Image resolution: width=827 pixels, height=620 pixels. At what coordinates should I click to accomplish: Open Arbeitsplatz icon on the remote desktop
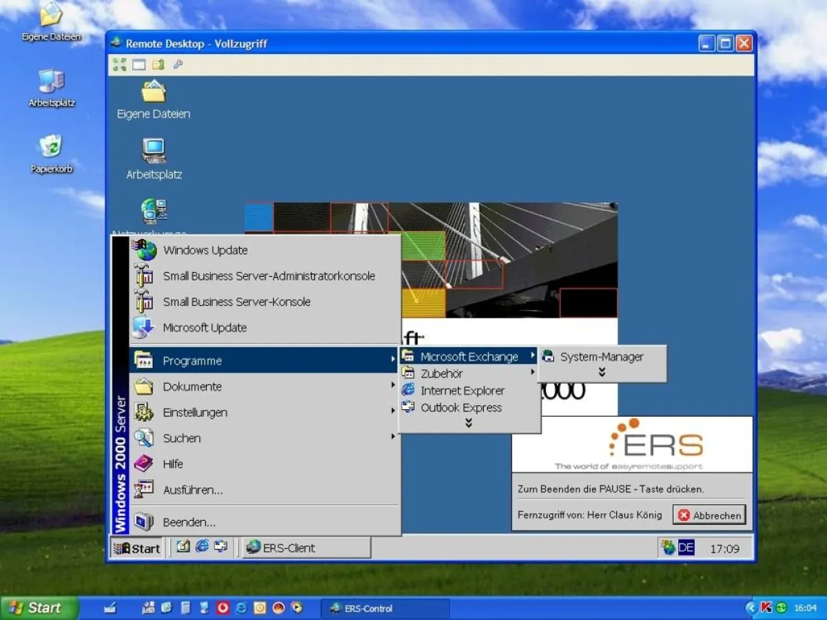tap(154, 158)
